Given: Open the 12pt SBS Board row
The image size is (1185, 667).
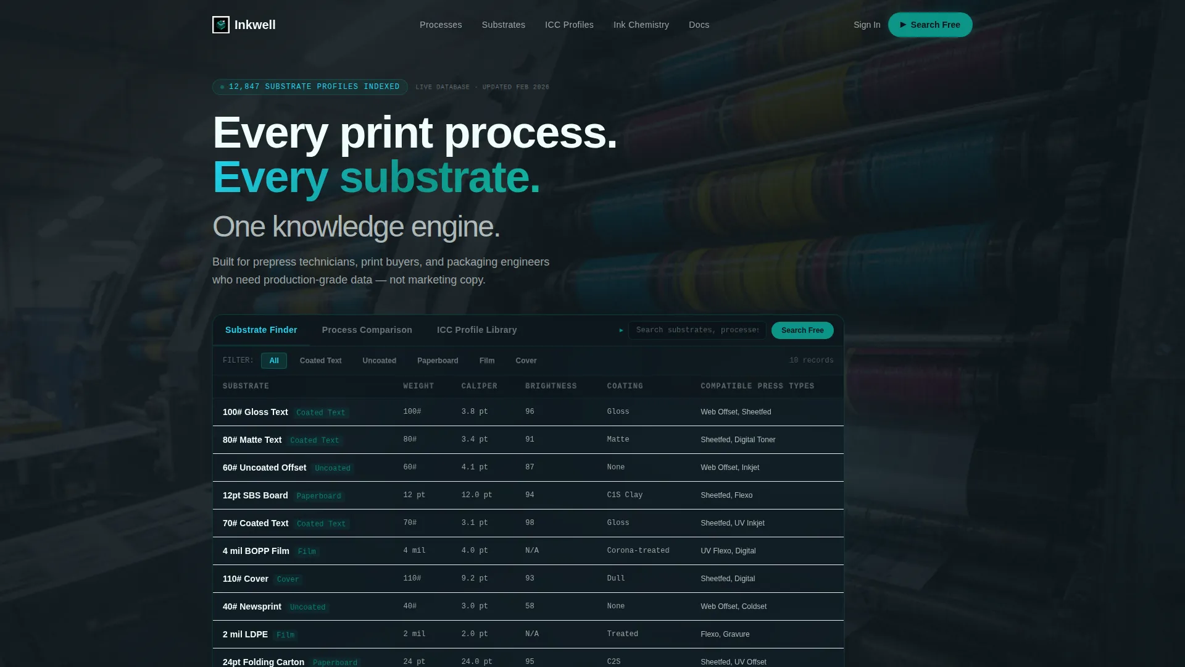Looking at the screenshot, I should pos(528,495).
